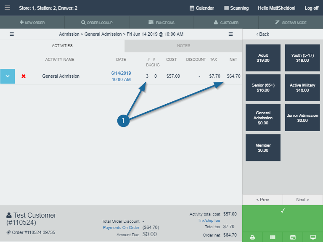Open the Customer menu
Screen dimensions: 323x242
(226, 22)
